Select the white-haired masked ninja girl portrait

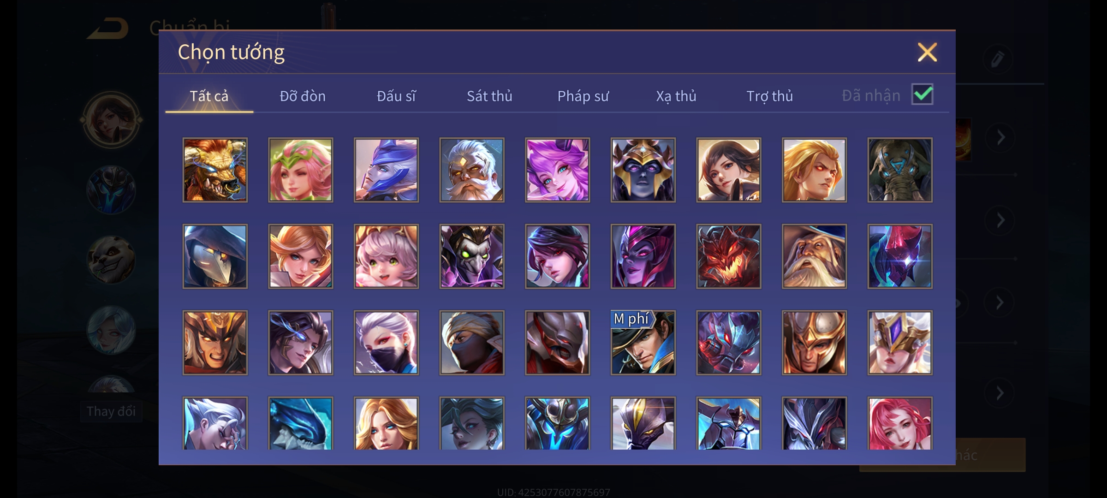click(387, 343)
